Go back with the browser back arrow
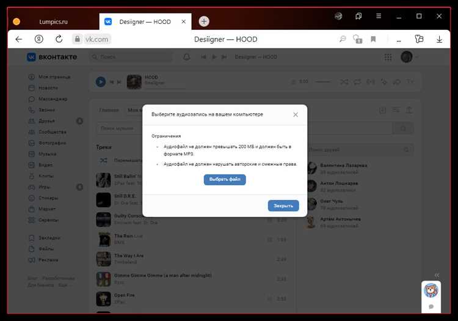This screenshot has height=321, width=458. click(x=19, y=39)
